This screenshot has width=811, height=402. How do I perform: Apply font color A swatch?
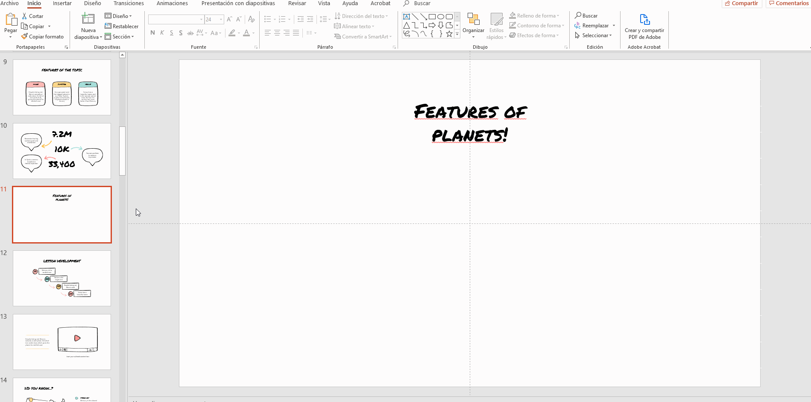[246, 33]
